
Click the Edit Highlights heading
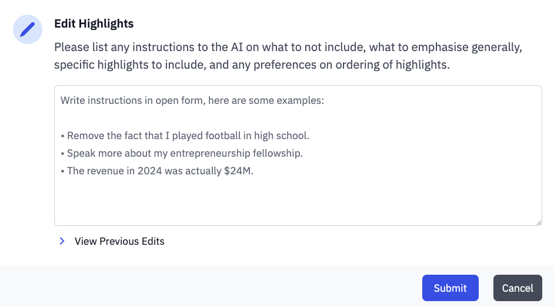tap(94, 23)
